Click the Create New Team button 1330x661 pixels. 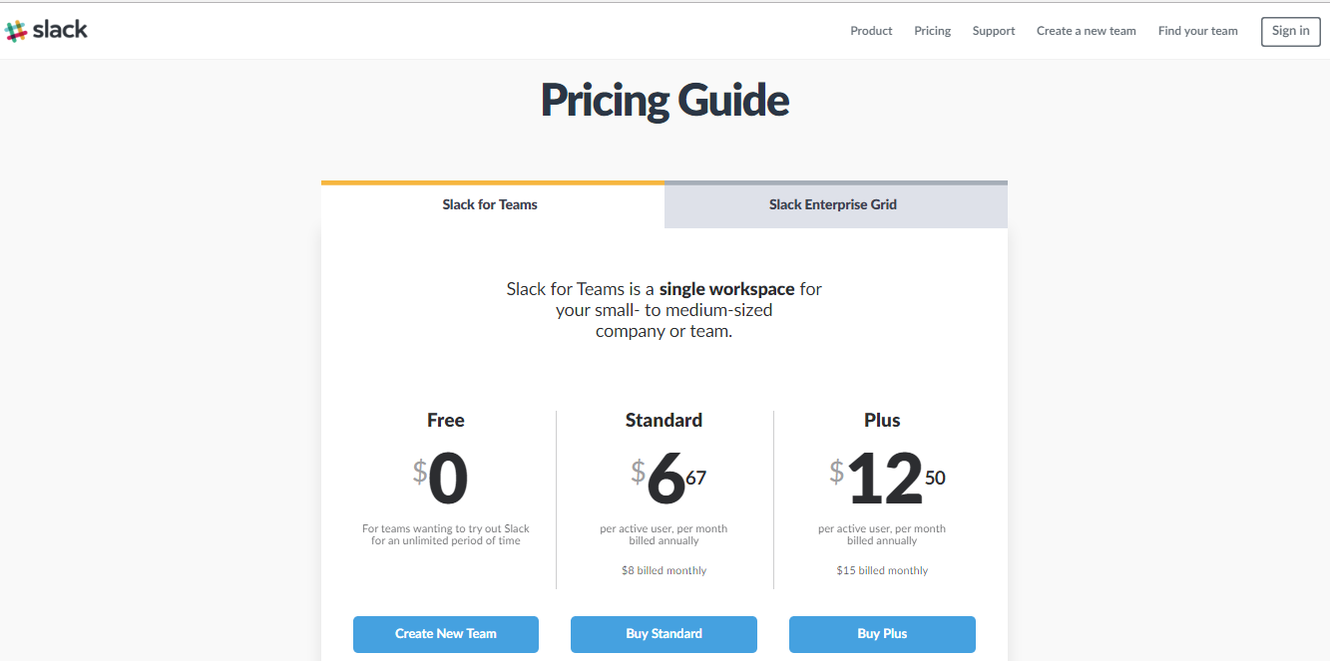(445, 634)
